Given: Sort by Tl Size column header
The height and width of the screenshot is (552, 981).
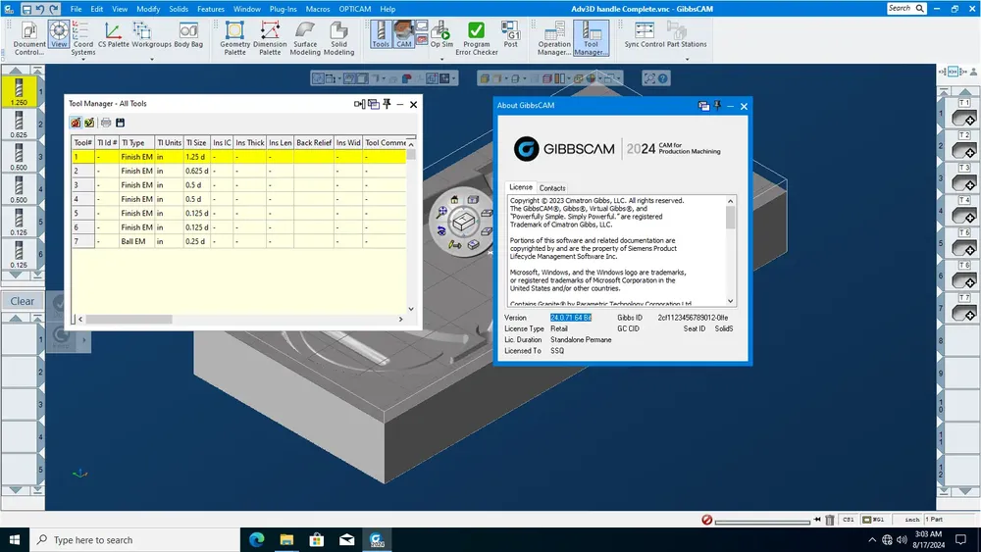Looking at the screenshot, I should (196, 142).
